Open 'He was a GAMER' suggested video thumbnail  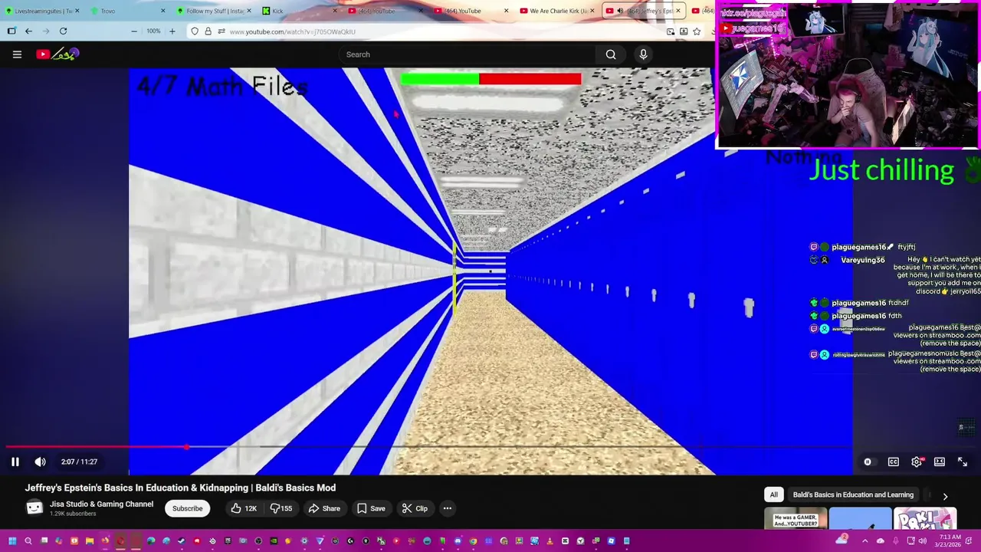click(x=796, y=518)
